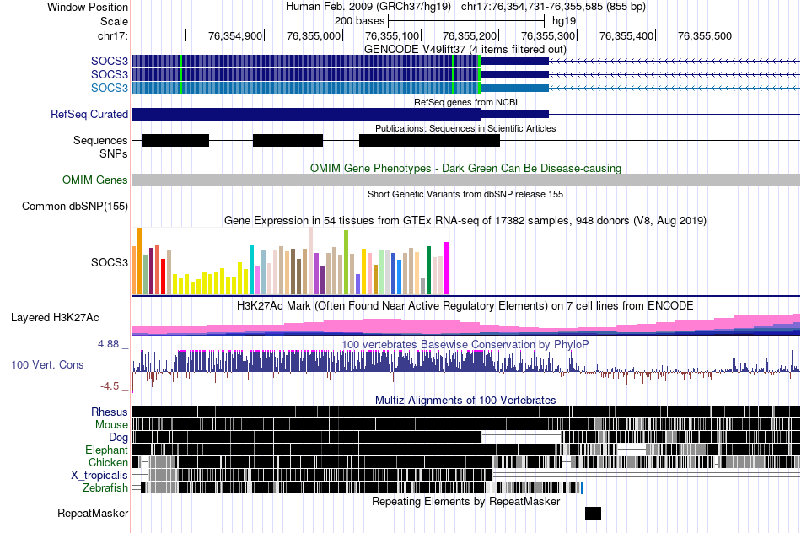Click the light-blue SOCS3 transcript label
This screenshot has height=533, width=801.
pos(110,88)
